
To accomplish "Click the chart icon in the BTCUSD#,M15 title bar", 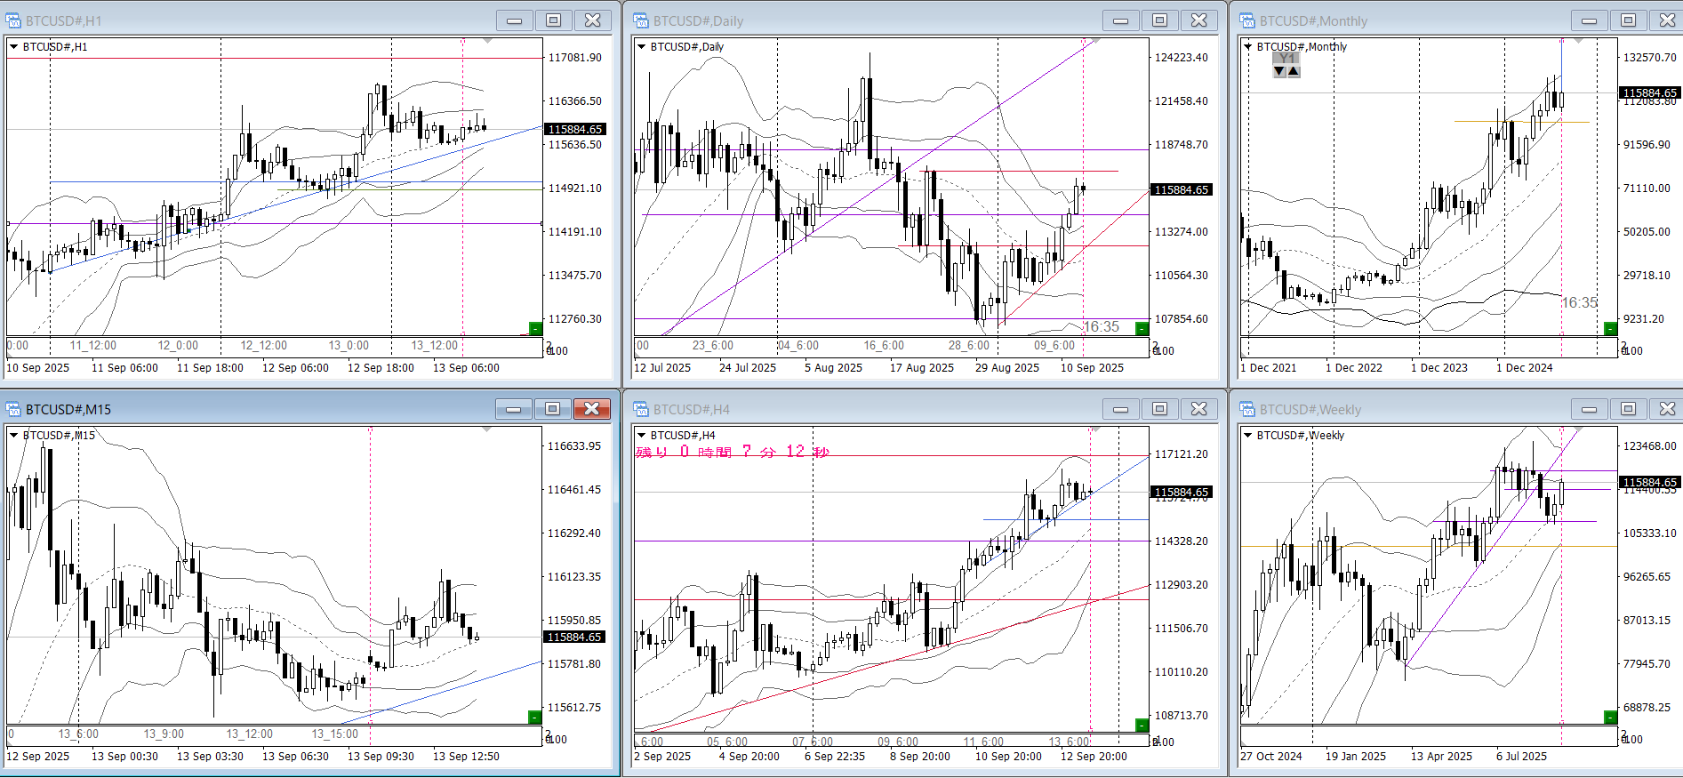I will tap(13, 409).
